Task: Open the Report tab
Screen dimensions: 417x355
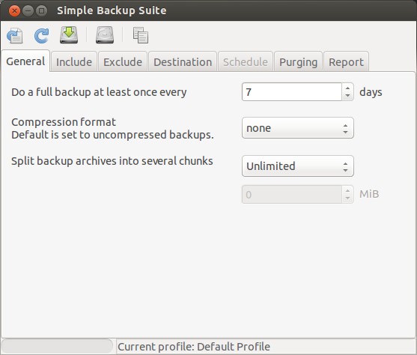Action: pos(346,61)
